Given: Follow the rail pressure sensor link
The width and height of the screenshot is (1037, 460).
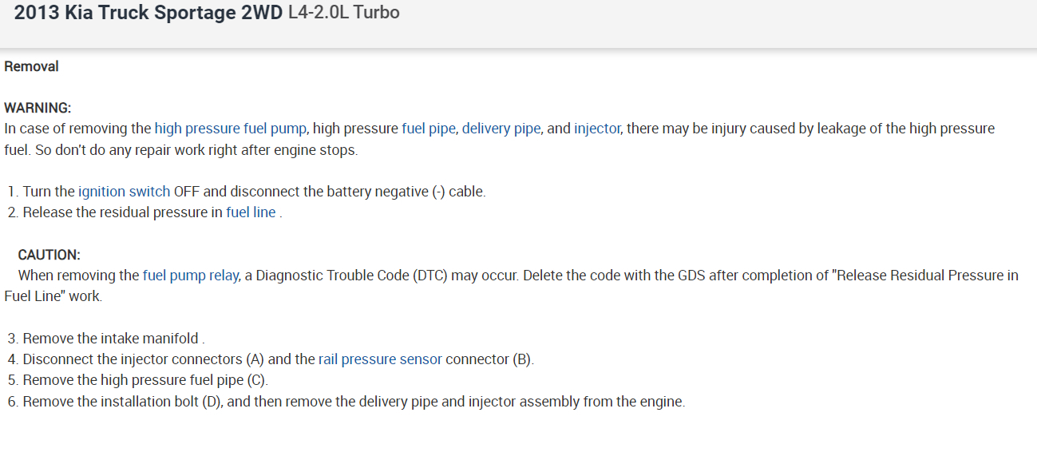Looking at the screenshot, I should (x=380, y=359).
